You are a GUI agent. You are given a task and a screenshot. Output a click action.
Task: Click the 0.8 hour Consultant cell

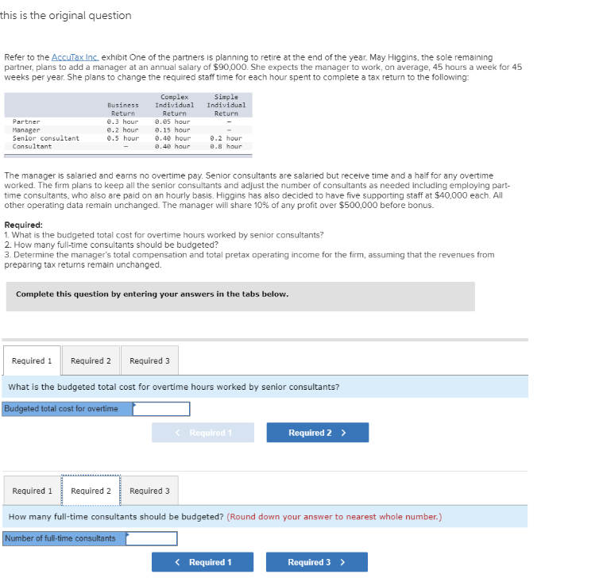pyautogui.click(x=226, y=146)
